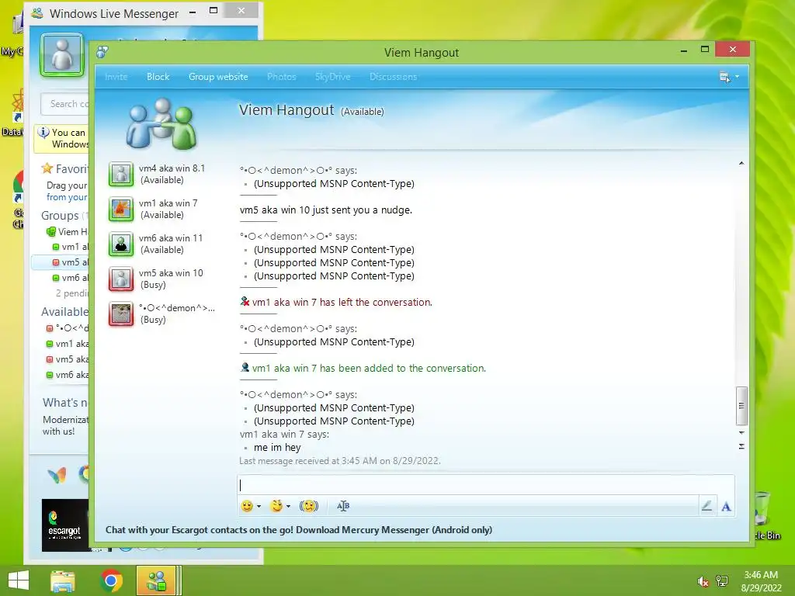
Task: Click the chat scrollbar thumb
Action: coord(741,406)
